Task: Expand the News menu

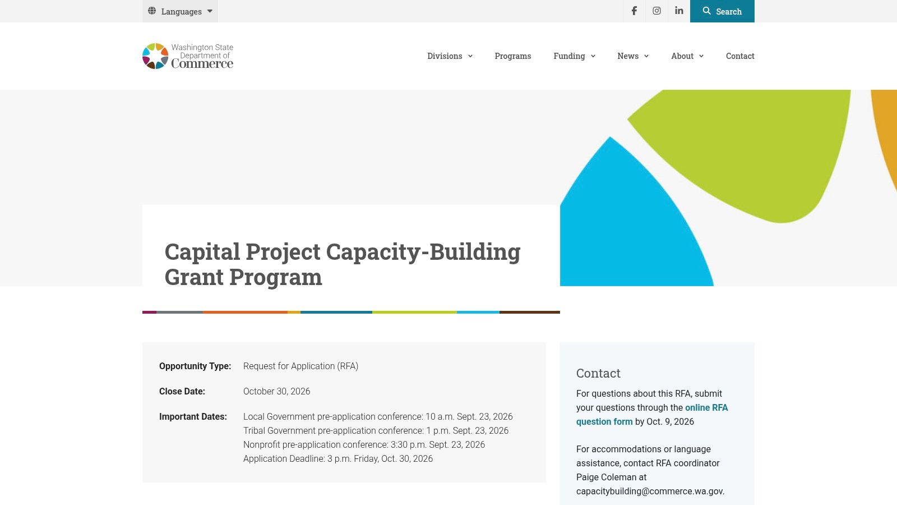Action: [x=633, y=56]
